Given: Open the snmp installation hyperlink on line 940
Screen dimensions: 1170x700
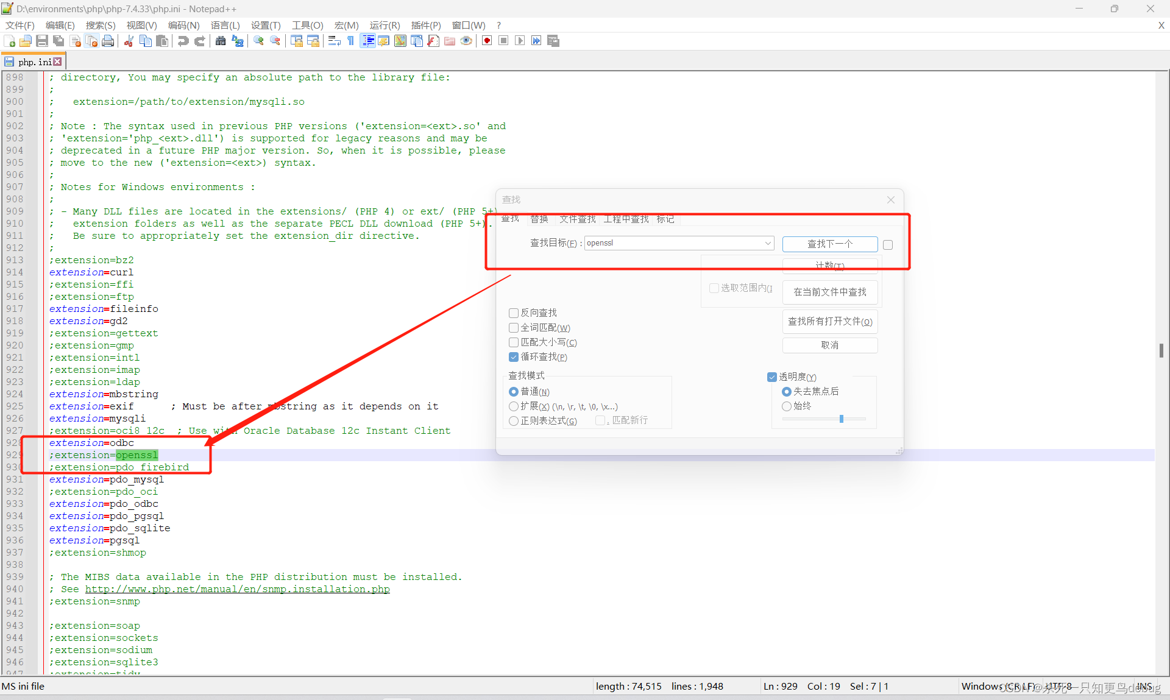Looking at the screenshot, I should [238, 589].
